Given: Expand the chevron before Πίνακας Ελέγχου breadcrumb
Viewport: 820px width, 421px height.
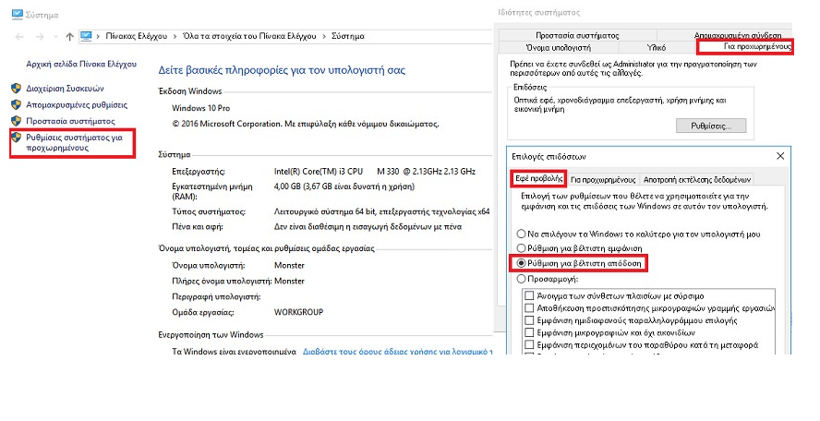Looking at the screenshot, I should click(x=99, y=36).
